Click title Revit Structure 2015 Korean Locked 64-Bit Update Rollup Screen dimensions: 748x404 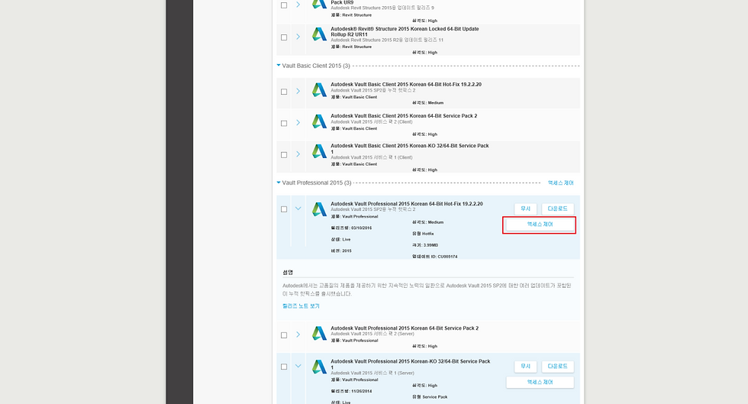pos(405,31)
